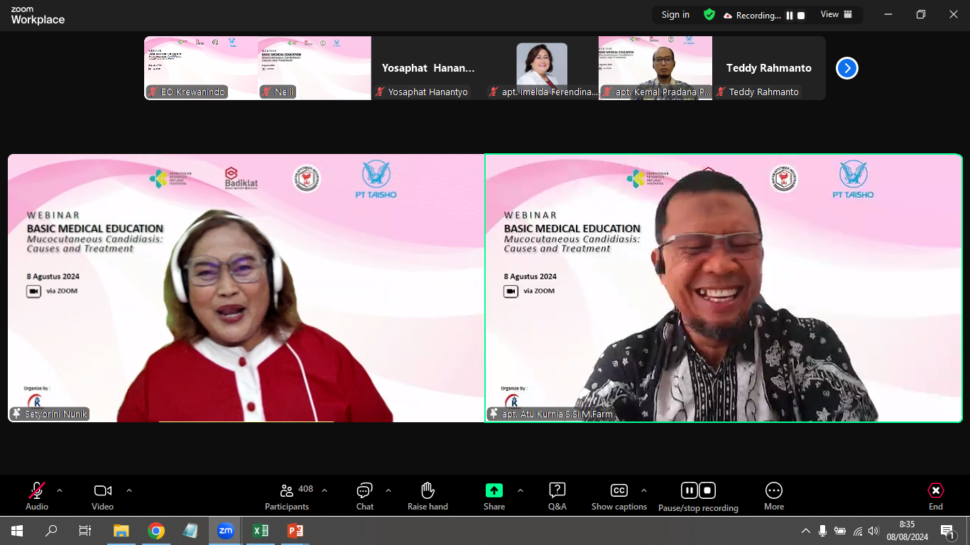This screenshot has width=970, height=545.
Task: Switch to PowerPoint in the taskbar
Action: click(x=295, y=531)
